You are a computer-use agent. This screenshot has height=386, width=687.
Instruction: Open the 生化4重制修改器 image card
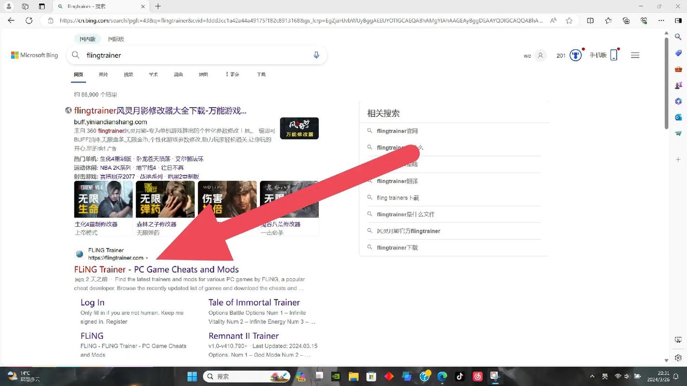pyautogui.click(x=103, y=208)
